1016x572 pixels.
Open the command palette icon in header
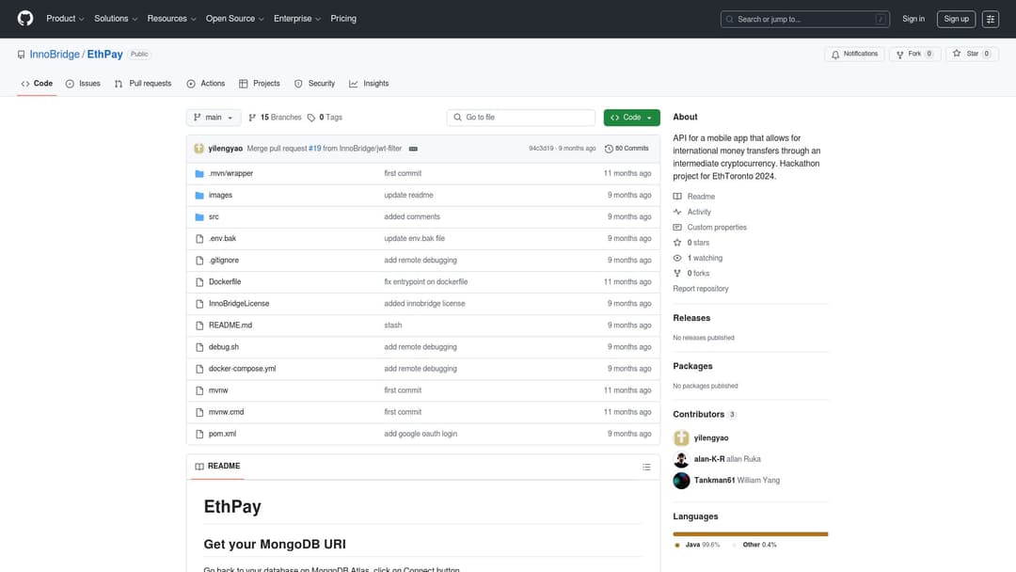click(990, 19)
